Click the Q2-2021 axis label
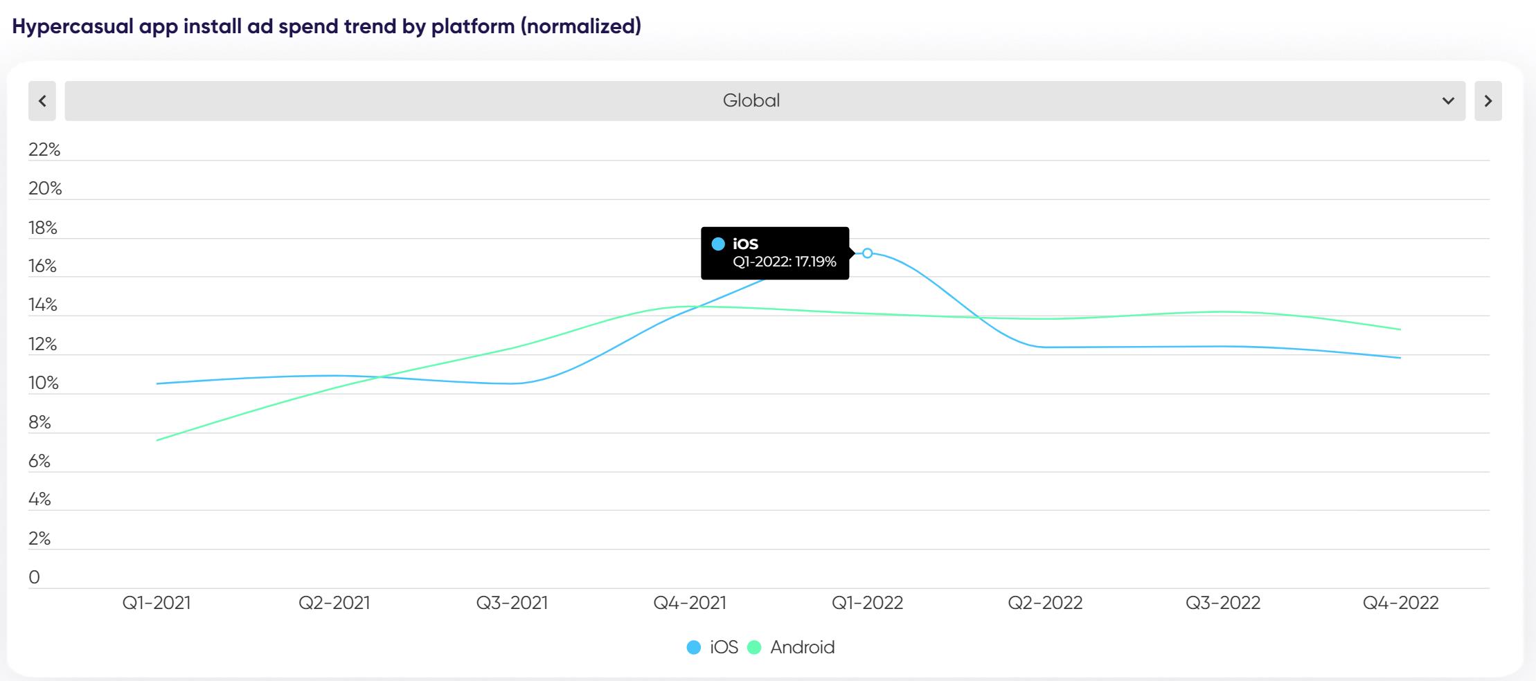 point(334,603)
